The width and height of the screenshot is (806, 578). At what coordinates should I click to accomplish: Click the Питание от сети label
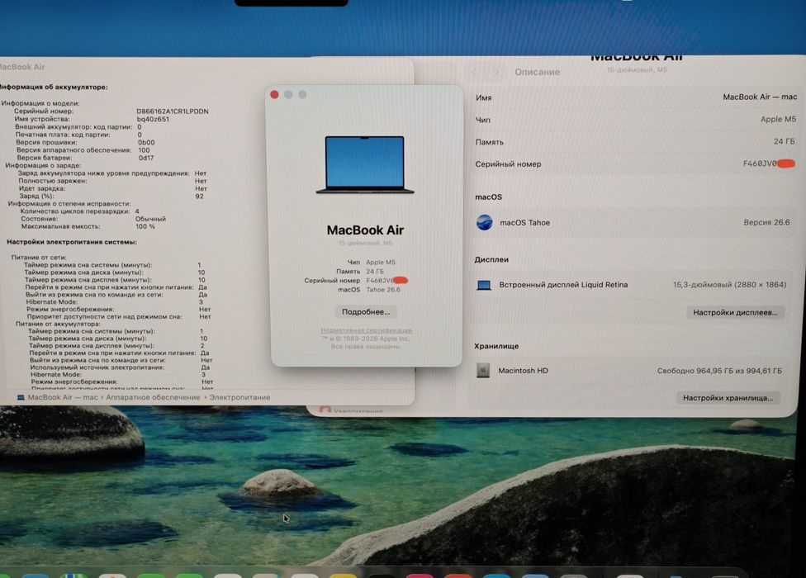pos(39,258)
